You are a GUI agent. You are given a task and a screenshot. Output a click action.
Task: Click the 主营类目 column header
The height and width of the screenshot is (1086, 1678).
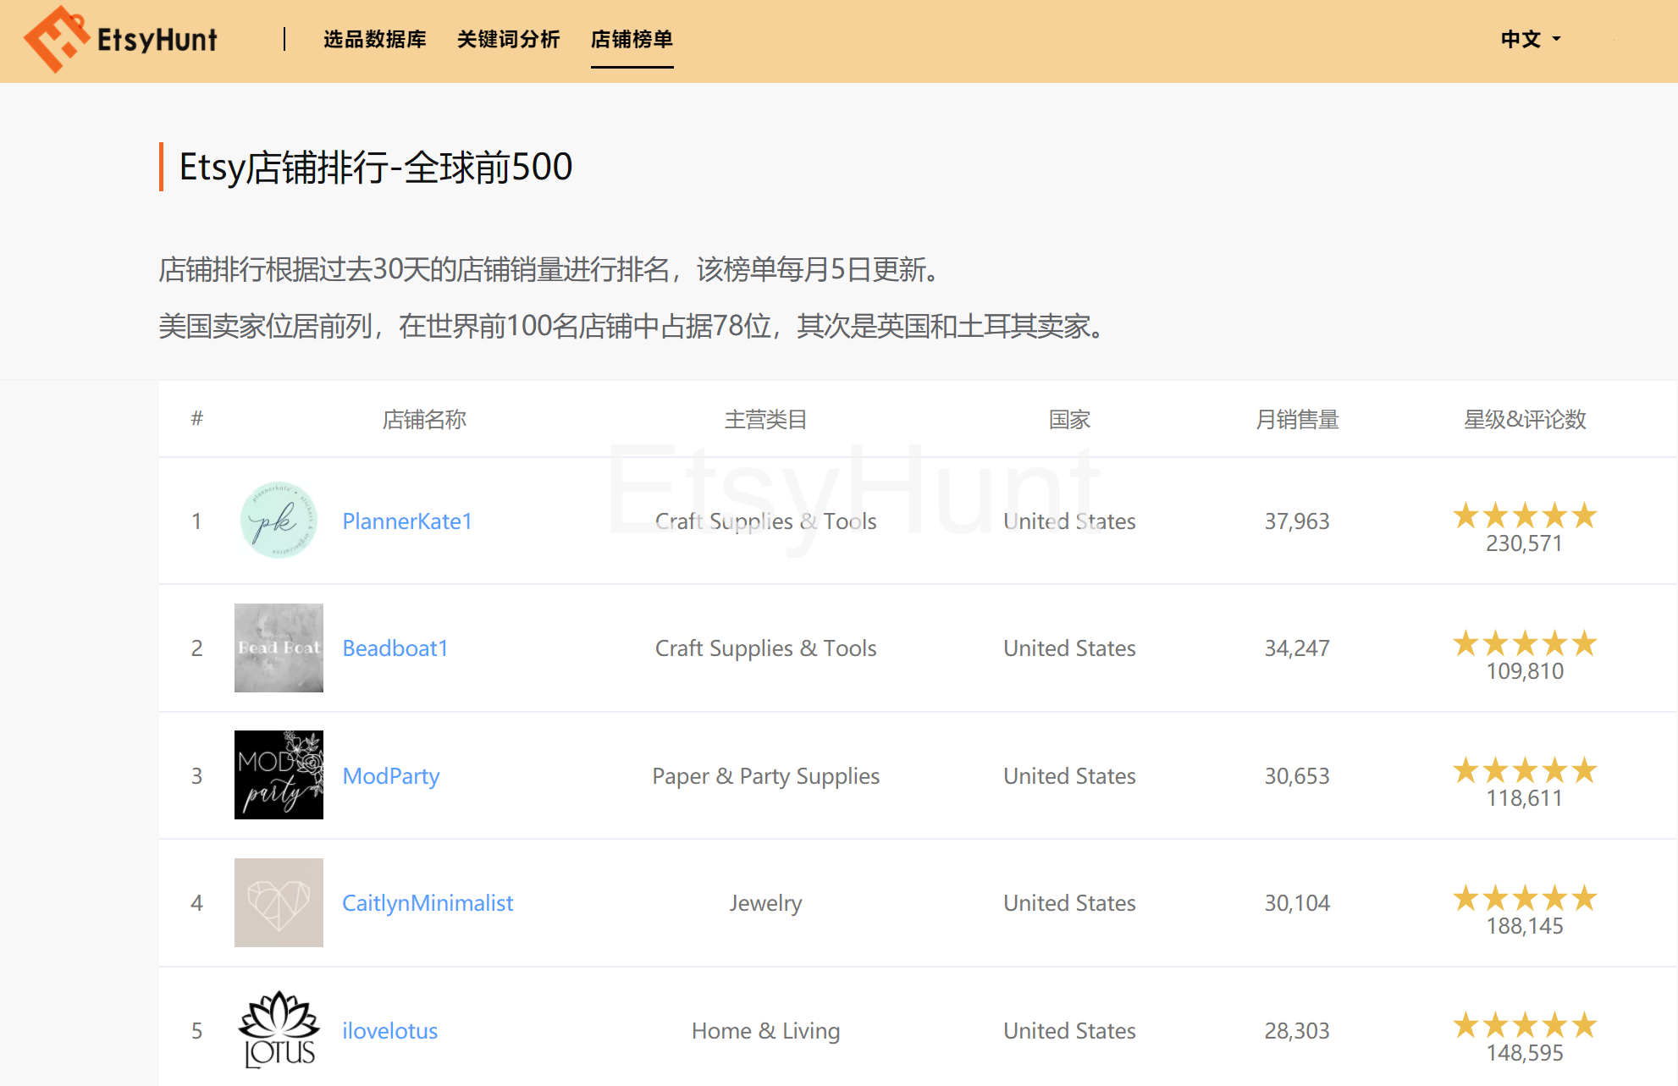pos(765,419)
